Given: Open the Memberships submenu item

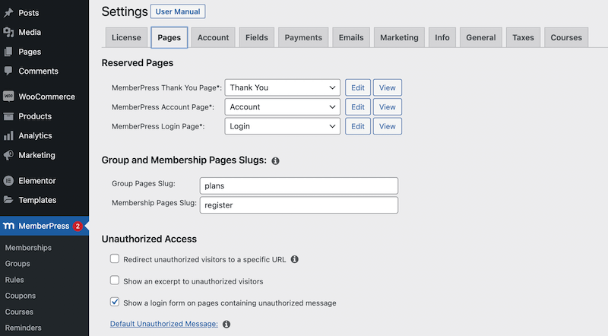Looking at the screenshot, I should pyautogui.click(x=28, y=248).
